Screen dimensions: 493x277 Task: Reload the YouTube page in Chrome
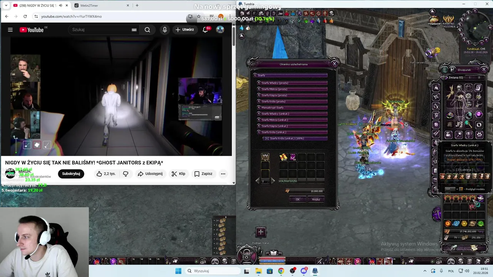[25, 17]
